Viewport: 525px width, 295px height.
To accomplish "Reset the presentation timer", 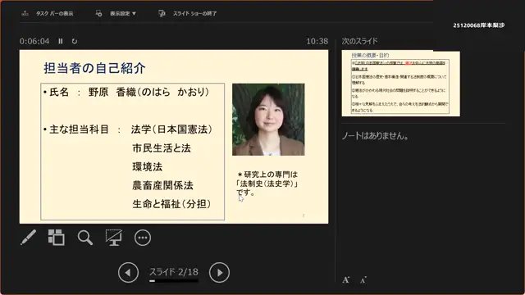I will point(75,41).
